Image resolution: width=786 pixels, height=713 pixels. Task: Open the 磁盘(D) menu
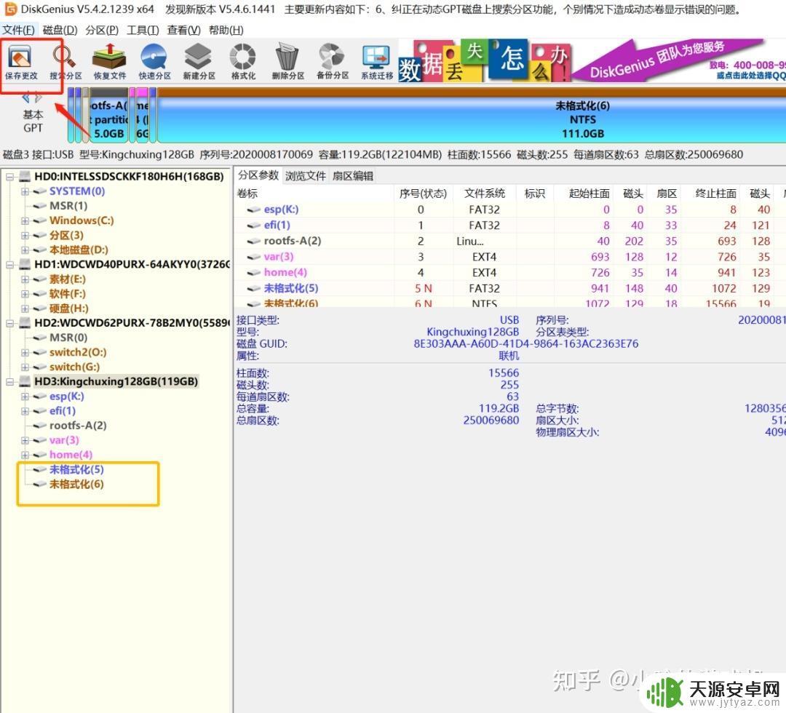[x=60, y=30]
